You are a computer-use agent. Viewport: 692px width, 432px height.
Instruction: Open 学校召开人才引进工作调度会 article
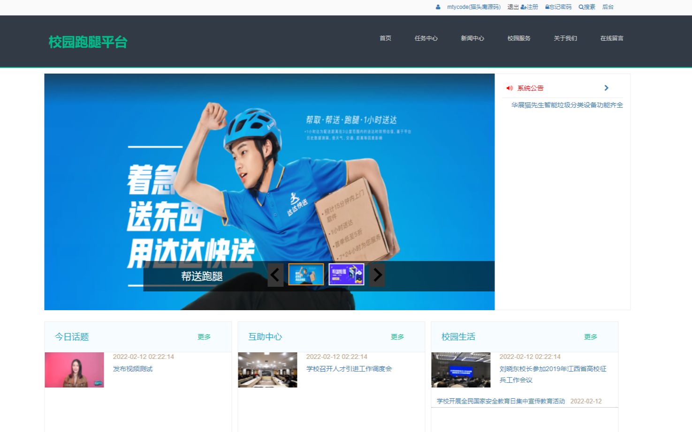(x=349, y=369)
